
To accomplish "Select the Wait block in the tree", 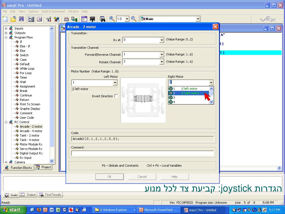I will point(23,82).
